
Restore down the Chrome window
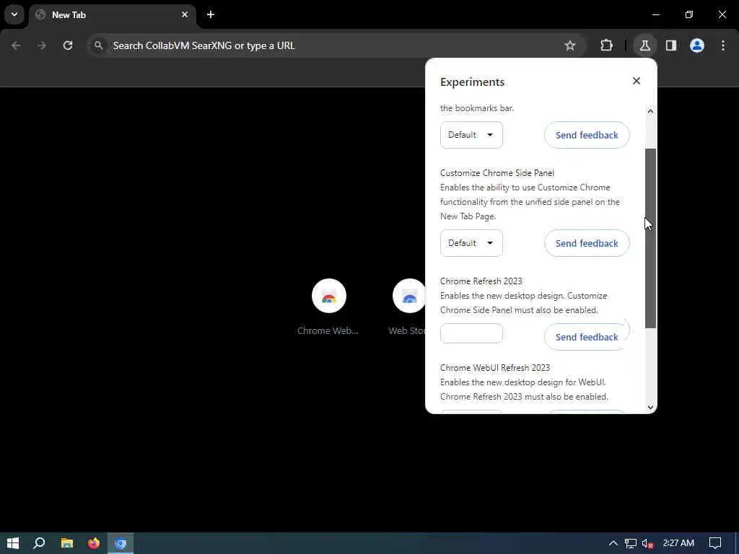coord(689,14)
